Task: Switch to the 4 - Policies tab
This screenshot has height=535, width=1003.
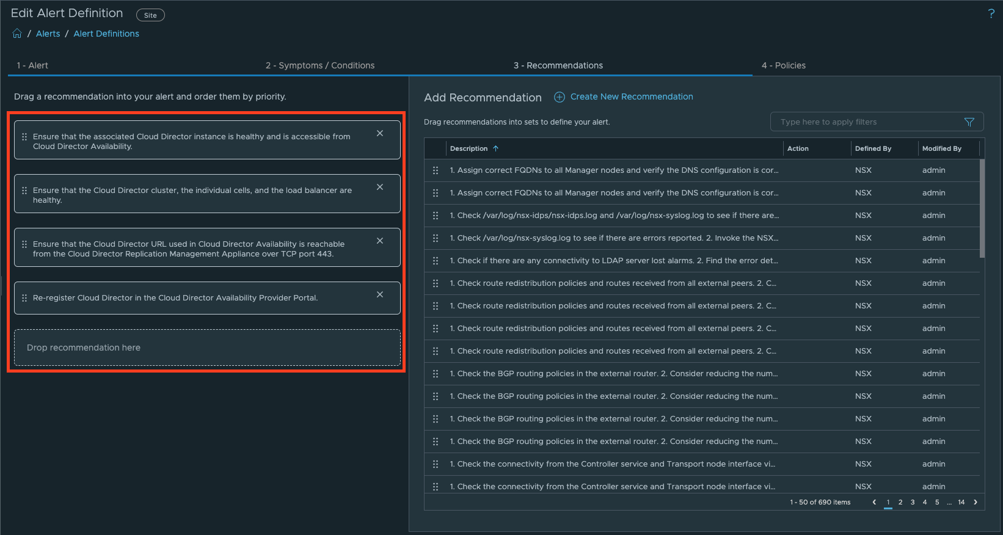Action: [x=783, y=65]
